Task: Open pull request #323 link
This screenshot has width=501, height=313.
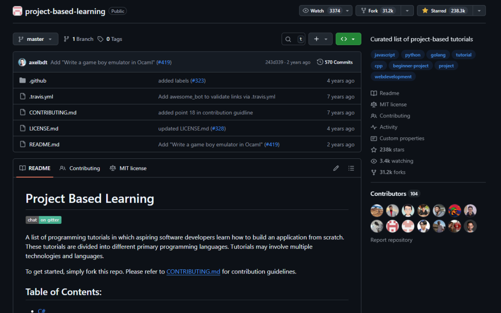Action: [x=198, y=80]
